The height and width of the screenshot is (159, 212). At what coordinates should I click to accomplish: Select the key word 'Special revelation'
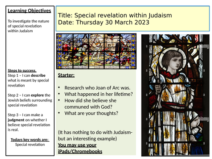point(30,145)
